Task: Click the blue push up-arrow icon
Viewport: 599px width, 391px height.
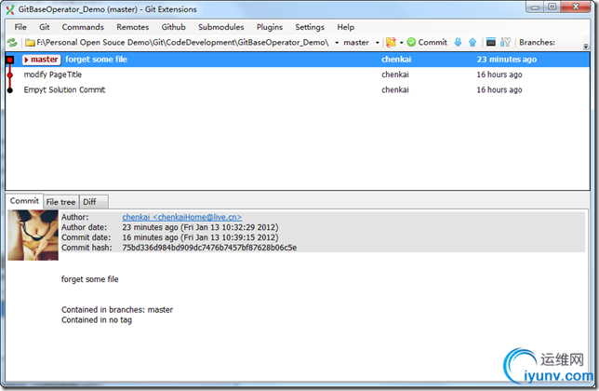Action: (x=473, y=43)
